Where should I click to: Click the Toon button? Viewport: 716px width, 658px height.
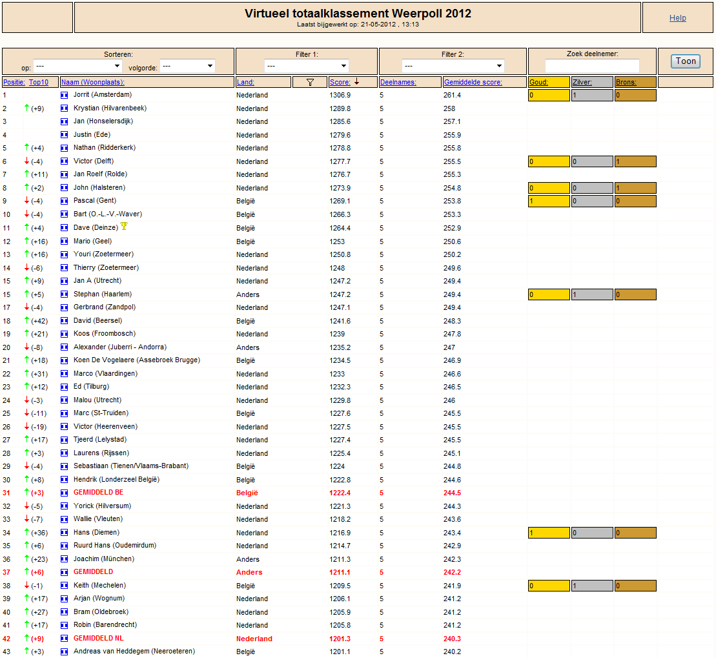(686, 61)
